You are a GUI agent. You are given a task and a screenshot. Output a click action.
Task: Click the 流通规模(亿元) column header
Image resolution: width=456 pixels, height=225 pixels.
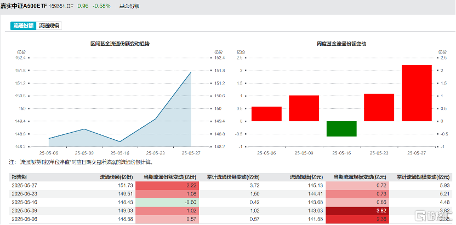pyautogui.click(x=306, y=177)
